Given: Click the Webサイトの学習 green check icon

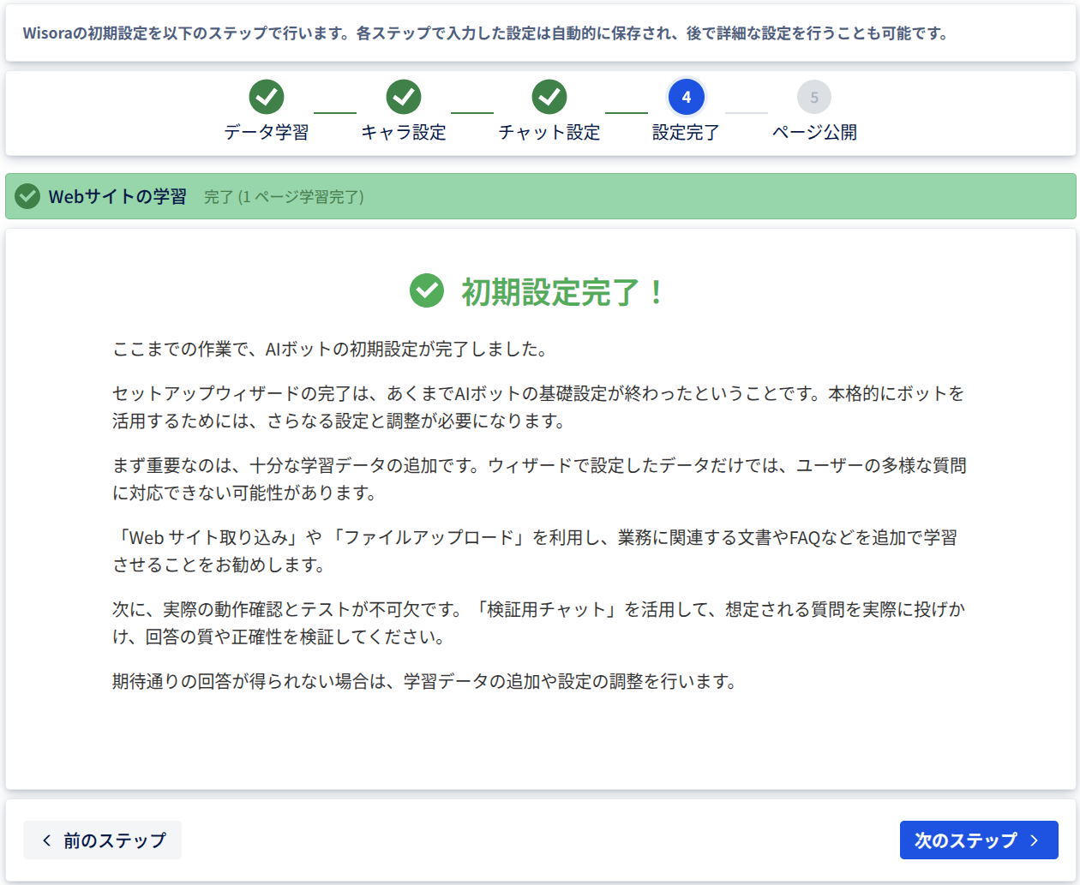Looking at the screenshot, I should (x=27, y=196).
